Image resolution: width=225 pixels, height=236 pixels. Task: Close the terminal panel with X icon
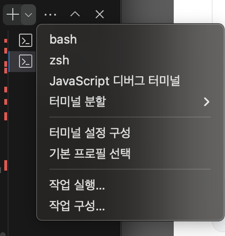[100, 14]
